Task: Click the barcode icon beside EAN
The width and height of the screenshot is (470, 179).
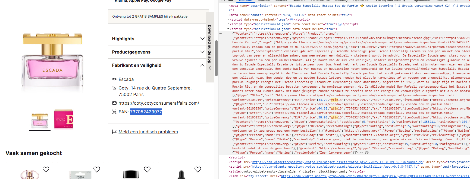Action: (x=114, y=112)
